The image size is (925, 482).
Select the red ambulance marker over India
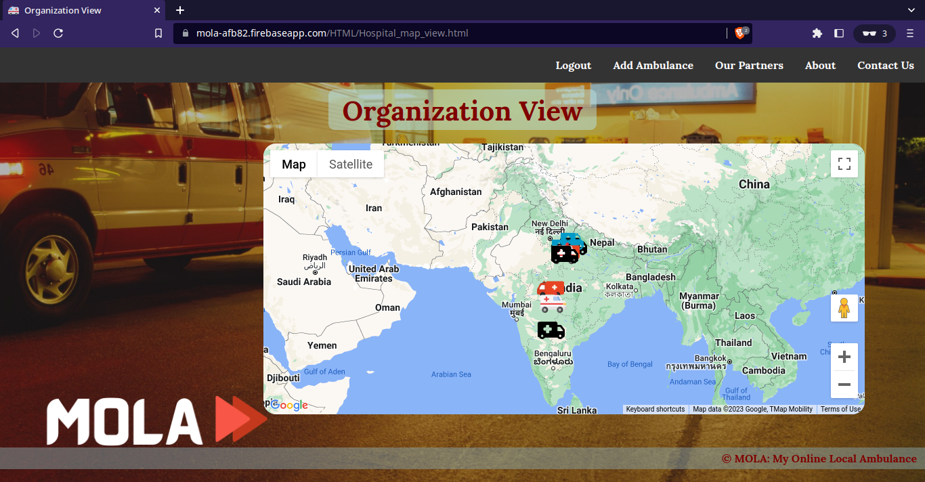(551, 288)
